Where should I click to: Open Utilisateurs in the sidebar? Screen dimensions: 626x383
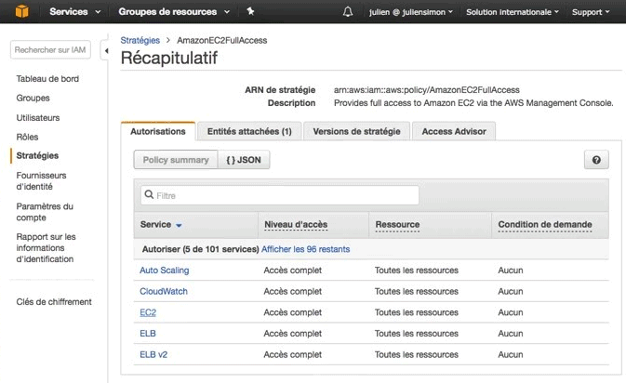[x=38, y=118]
